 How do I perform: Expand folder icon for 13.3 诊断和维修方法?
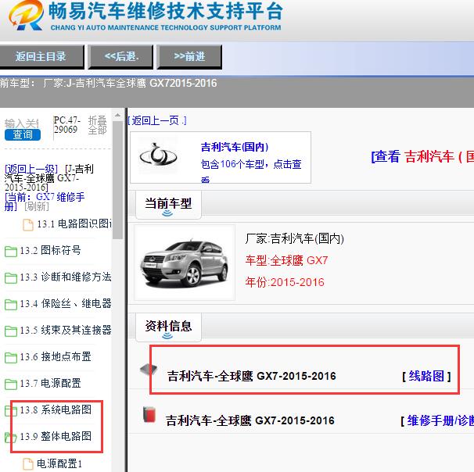pyautogui.click(x=11, y=278)
